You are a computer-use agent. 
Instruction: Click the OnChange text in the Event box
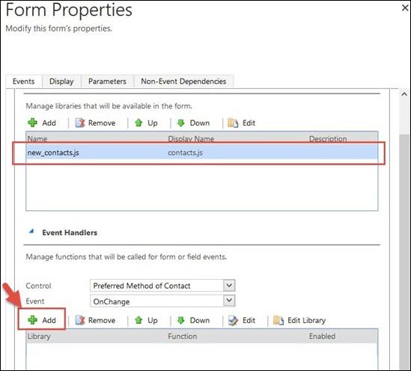[112, 301]
